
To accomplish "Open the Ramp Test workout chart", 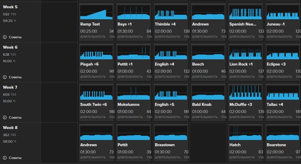I will (x=96, y=12).
